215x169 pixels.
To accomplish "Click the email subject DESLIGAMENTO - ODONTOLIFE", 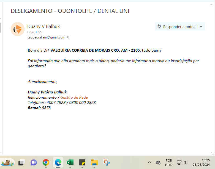I will coord(70,11).
